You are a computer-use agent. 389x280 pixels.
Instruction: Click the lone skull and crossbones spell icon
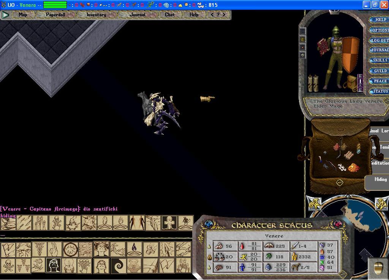click(x=8, y=265)
